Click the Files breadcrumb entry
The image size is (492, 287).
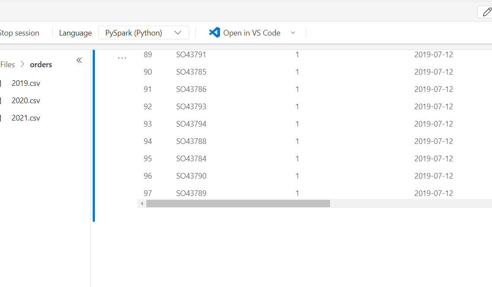[x=7, y=64]
